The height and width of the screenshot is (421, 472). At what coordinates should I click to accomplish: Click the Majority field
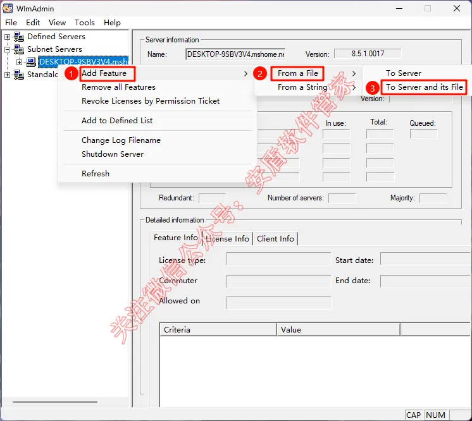pos(433,198)
